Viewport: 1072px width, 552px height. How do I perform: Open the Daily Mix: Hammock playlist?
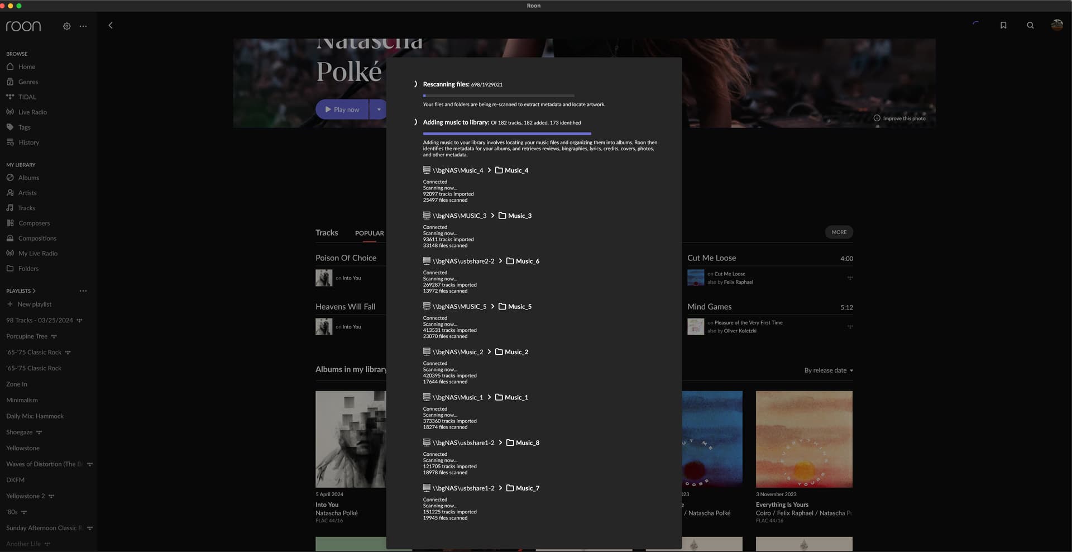[35, 416]
